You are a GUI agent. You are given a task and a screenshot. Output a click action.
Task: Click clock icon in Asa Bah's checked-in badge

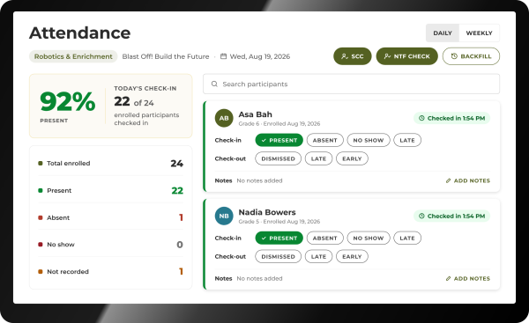point(421,118)
